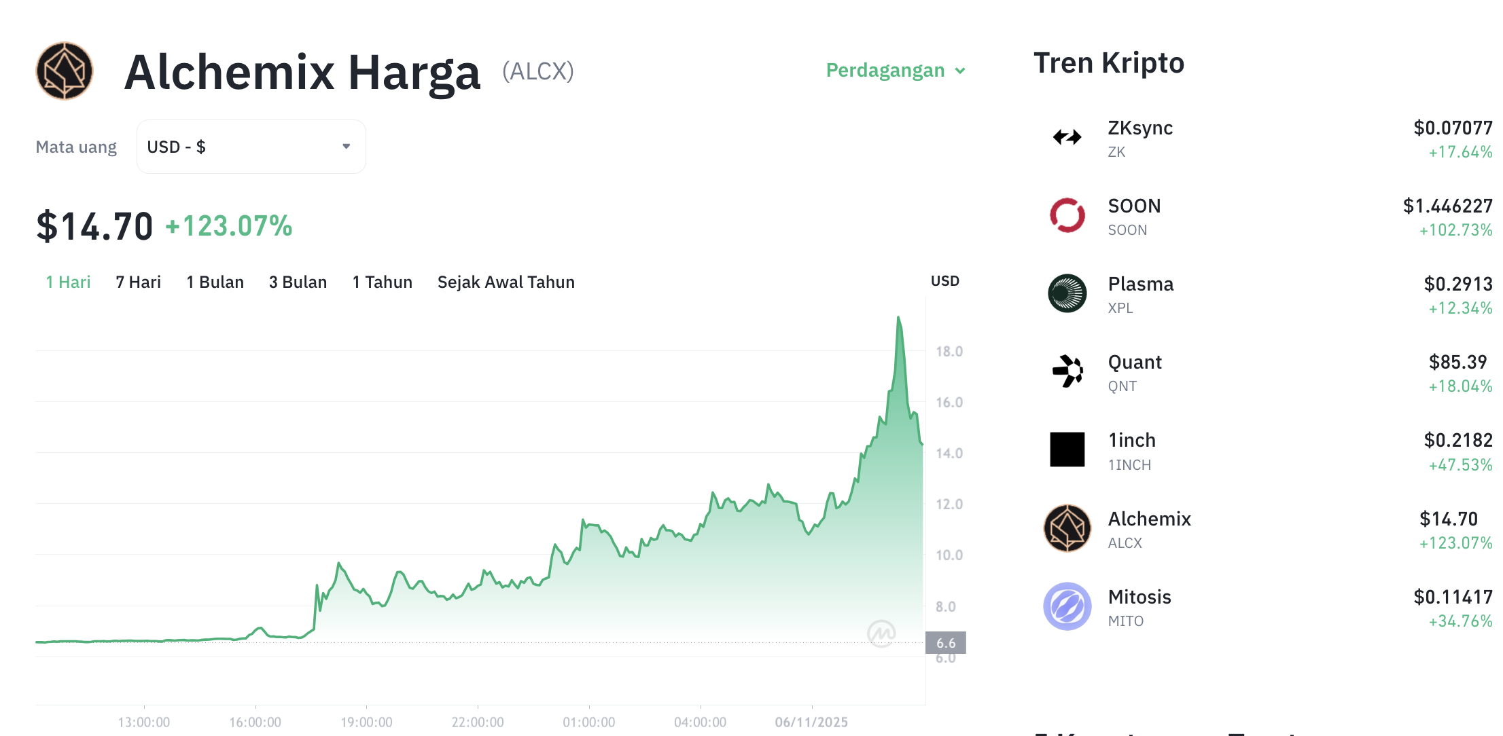Click the Quant $85.39 price link
Screen dimensions: 1503x736
pyautogui.click(x=1457, y=362)
